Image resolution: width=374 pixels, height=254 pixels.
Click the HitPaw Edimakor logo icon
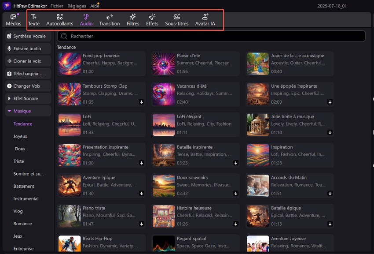[7, 6]
